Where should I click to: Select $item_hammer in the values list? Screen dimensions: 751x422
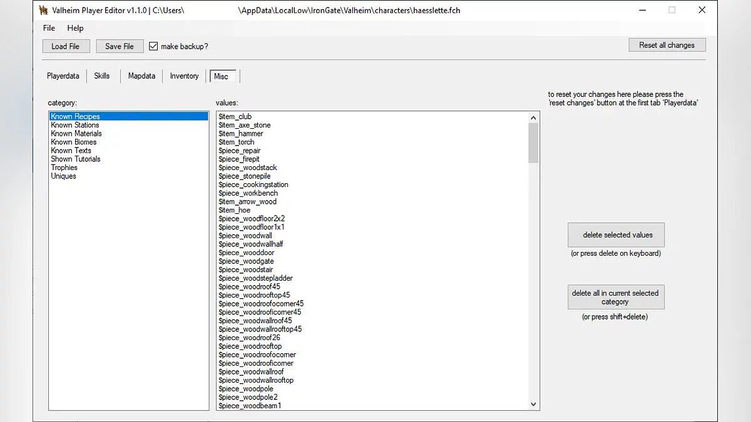coord(241,134)
